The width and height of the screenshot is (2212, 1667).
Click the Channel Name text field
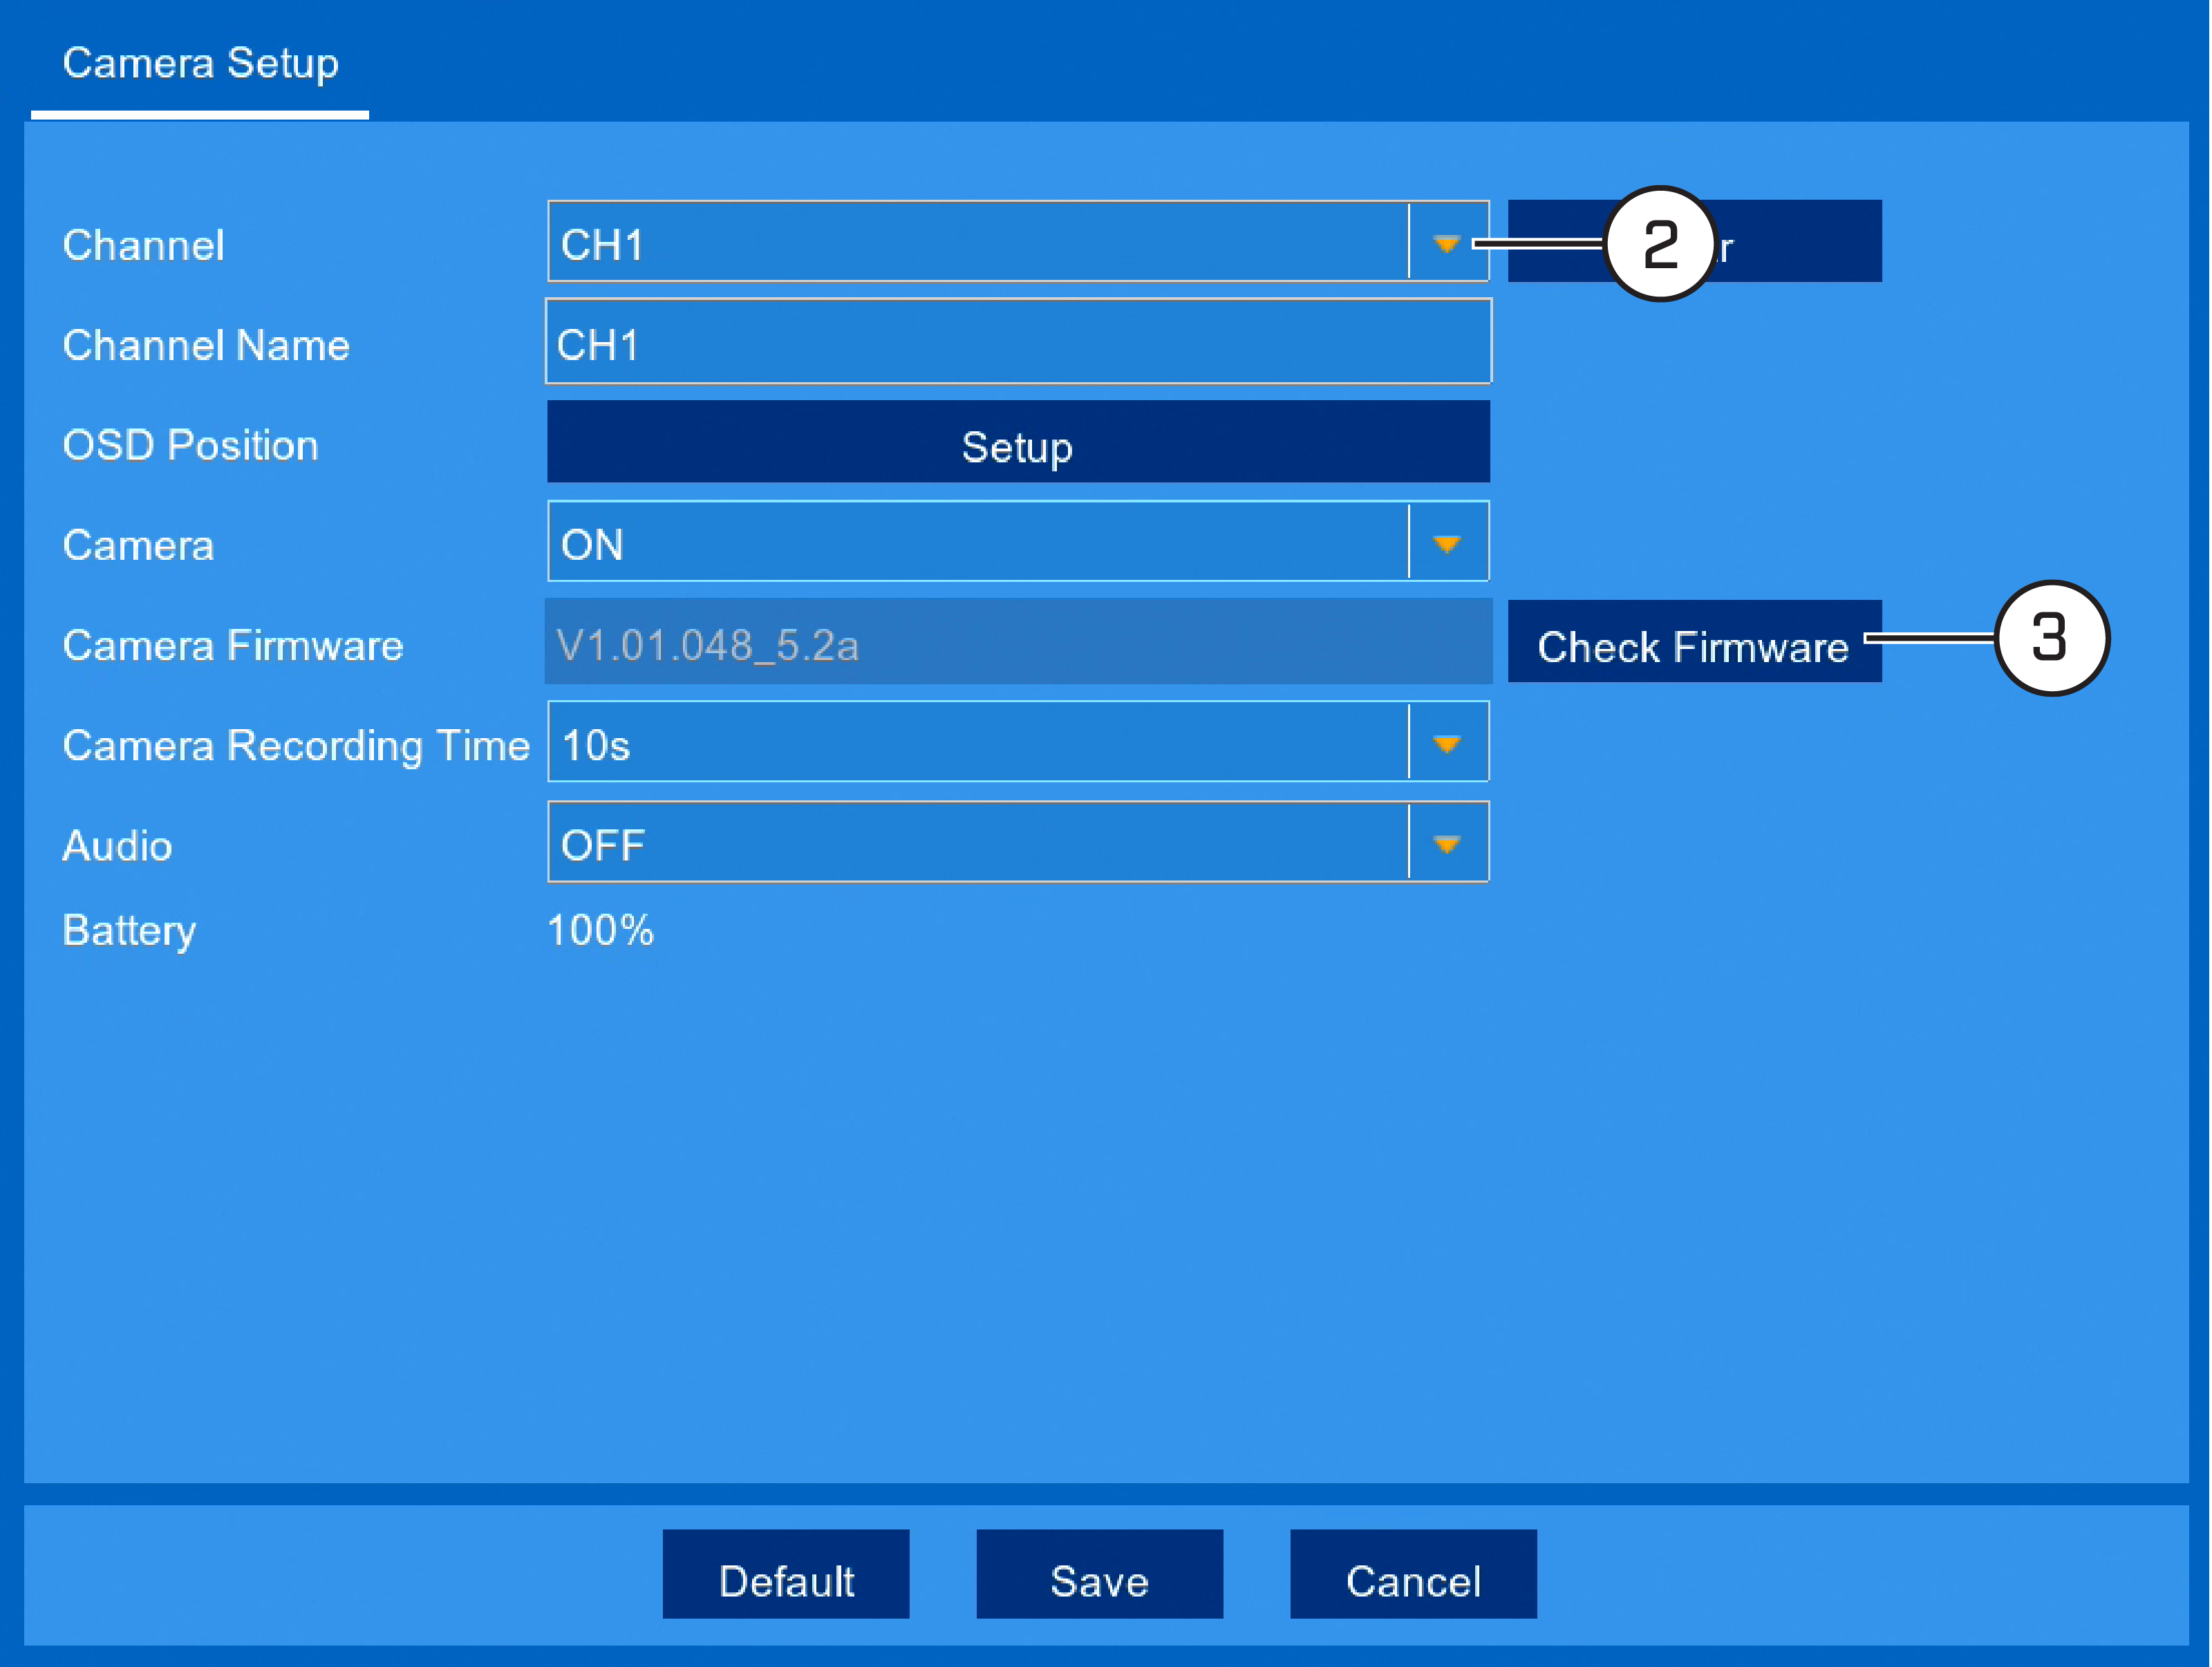[1017, 341]
